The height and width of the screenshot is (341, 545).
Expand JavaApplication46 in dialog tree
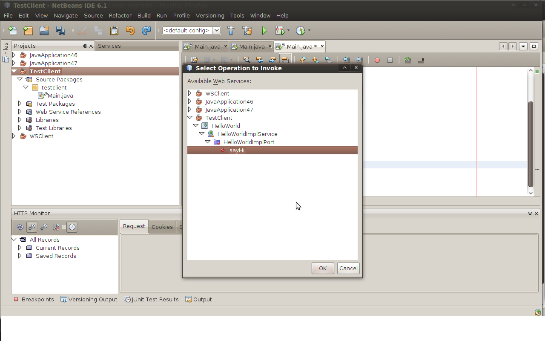click(x=190, y=101)
